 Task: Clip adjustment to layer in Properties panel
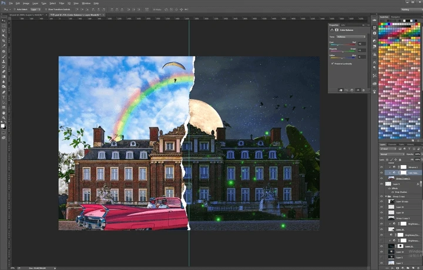(x=340, y=90)
